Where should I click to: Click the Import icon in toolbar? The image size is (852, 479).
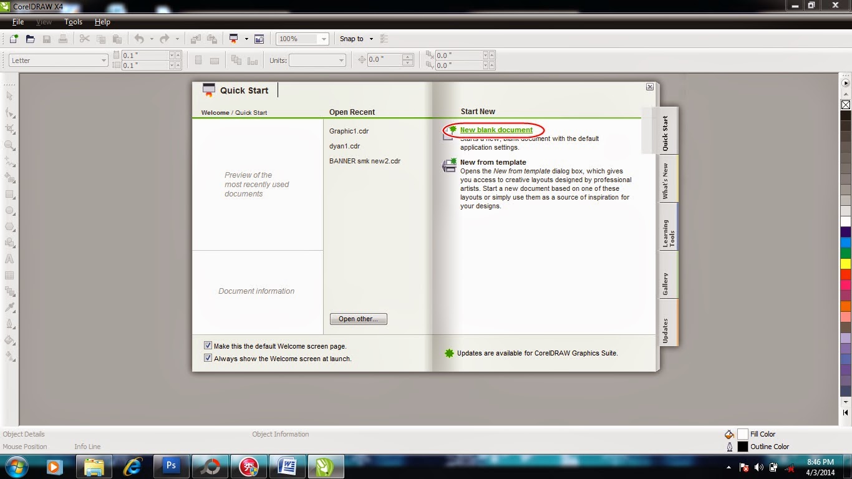point(195,39)
